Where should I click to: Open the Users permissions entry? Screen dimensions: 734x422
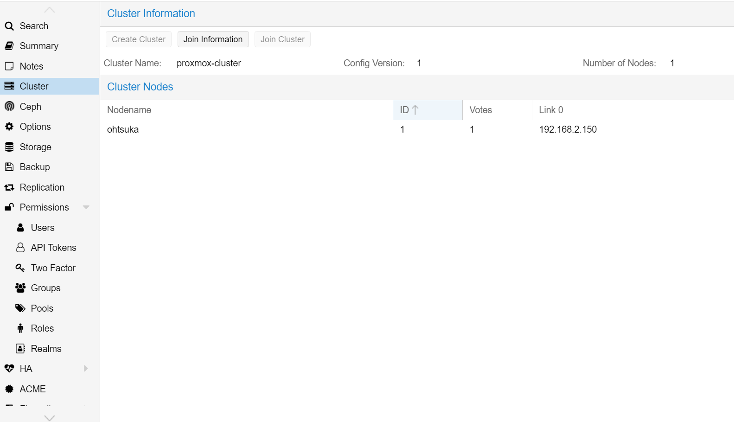tap(50, 228)
